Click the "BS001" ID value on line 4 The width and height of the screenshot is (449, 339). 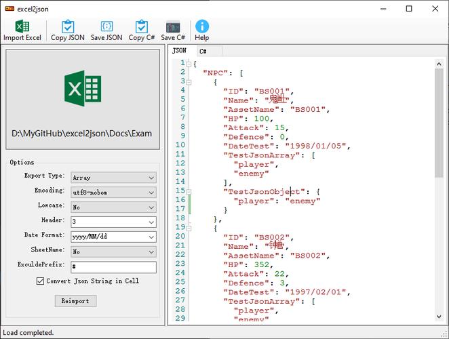click(272, 92)
